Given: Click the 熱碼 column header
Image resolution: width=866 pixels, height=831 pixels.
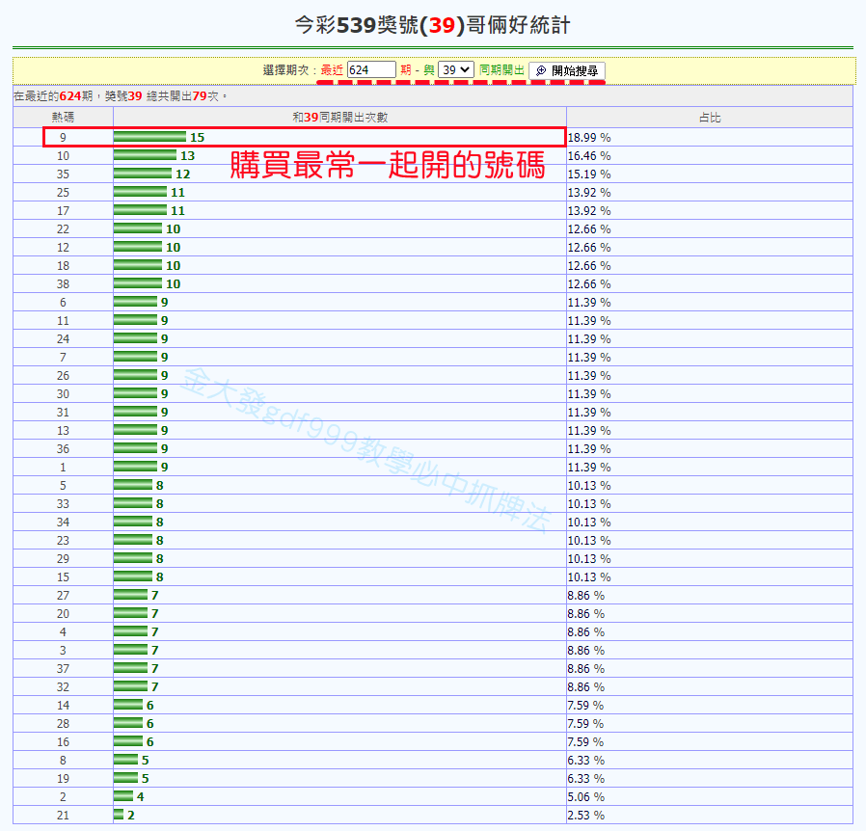Looking at the screenshot, I should point(63,118).
